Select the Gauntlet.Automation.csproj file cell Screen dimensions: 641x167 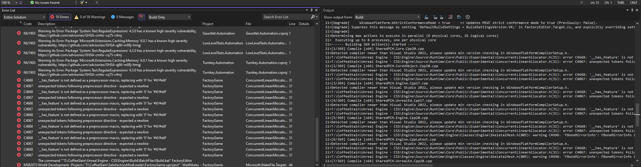point(267,33)
